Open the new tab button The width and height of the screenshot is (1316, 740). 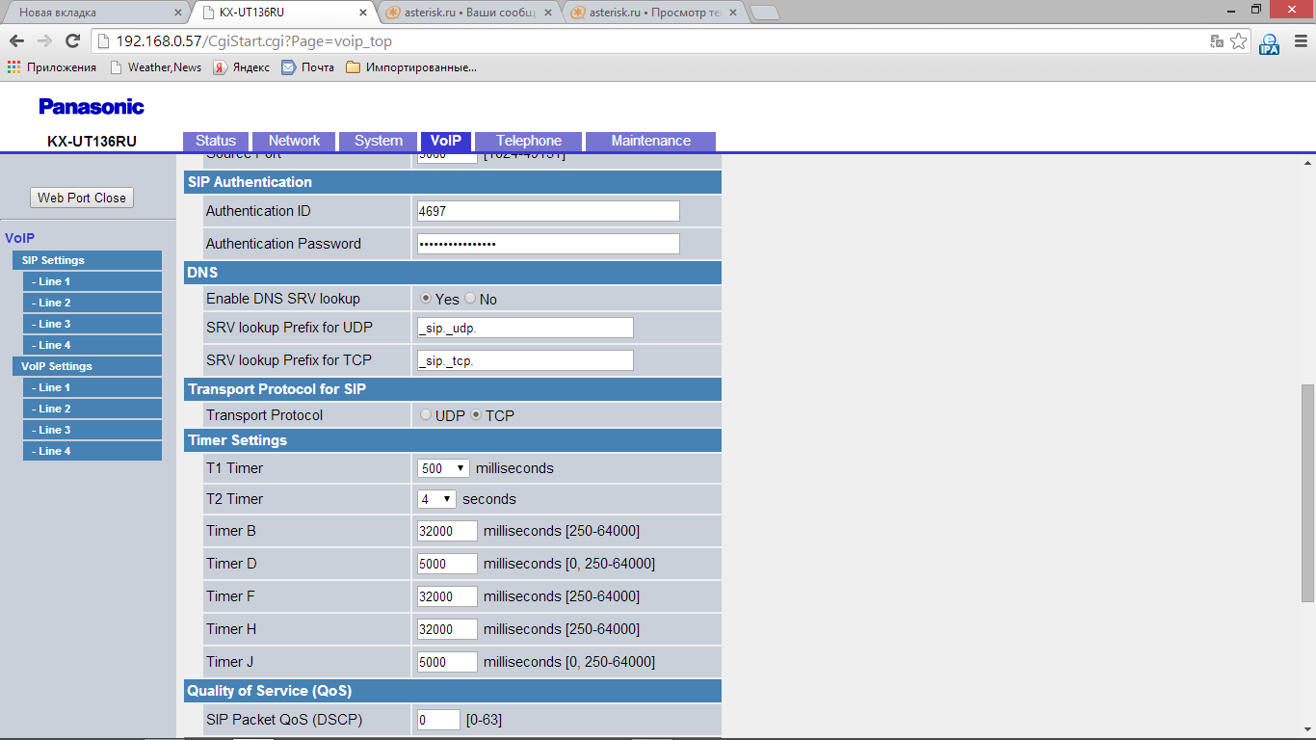(x=764, y=13)
